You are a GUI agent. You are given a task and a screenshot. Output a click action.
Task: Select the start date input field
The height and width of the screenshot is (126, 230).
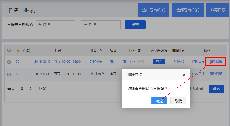coord(55,25)
